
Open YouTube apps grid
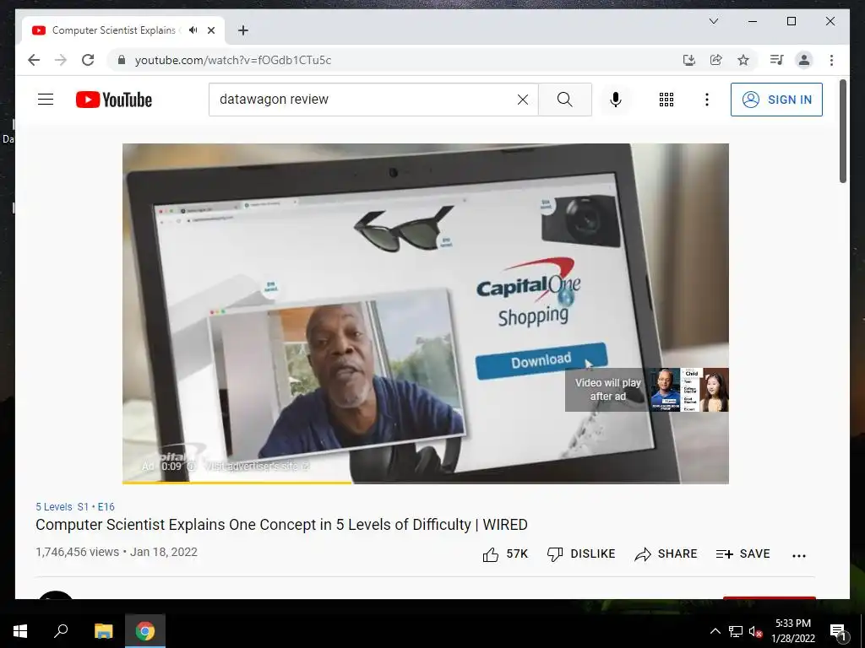pyautogui.click(x=666, y=100)
